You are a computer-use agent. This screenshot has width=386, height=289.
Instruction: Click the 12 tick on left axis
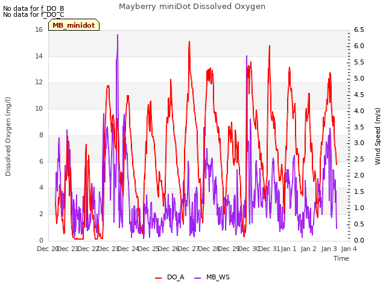(39, 82)
